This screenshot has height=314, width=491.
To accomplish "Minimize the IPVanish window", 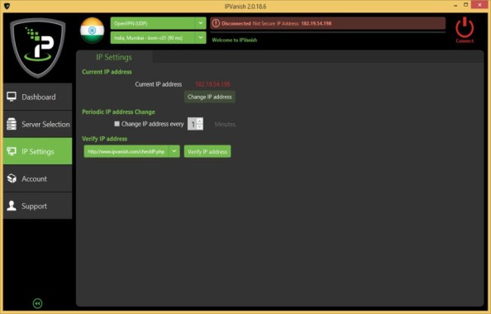I will coord(455,6).
